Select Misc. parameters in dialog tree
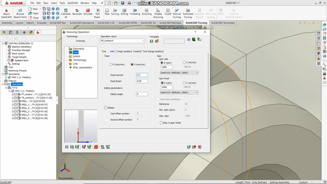327x184 pixels. (83, 67)
